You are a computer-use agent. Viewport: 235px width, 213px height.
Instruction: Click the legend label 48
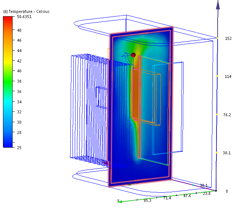tap(19, 30)
